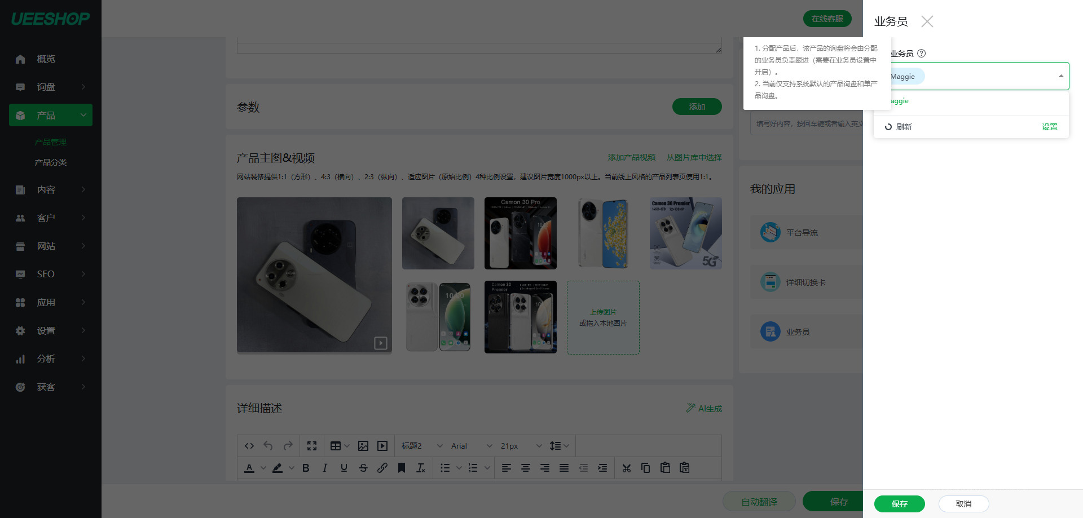Increase paragraph indent
The width and height of the screenshot is (1083, 518).
pos(602,468)
